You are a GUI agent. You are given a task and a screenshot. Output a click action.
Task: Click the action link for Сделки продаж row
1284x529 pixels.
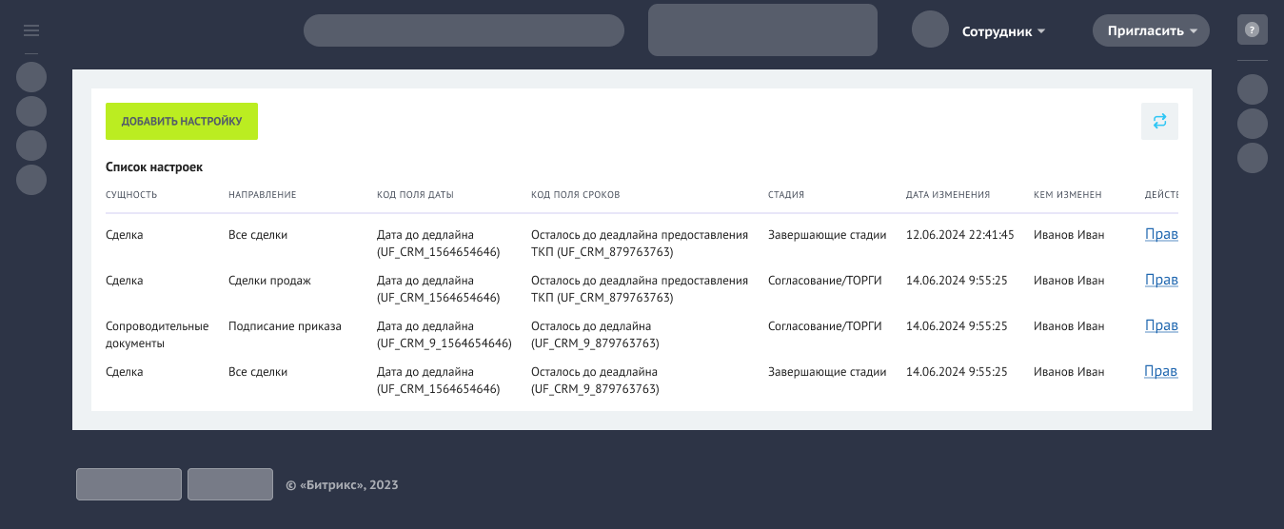pyautogui.click(x=1160, y=281)
